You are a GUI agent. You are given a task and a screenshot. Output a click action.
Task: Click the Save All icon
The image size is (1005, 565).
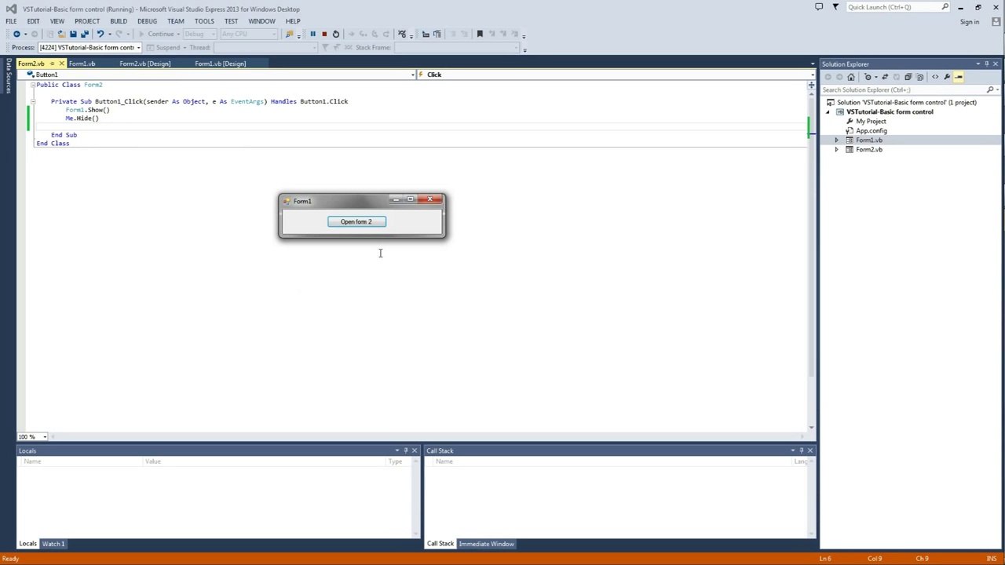tap(85, 34)
